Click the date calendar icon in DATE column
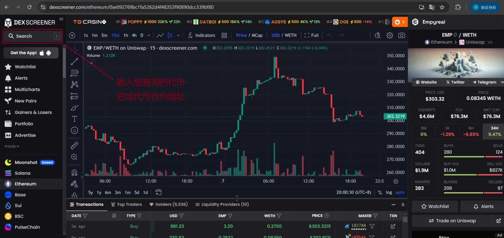 tap(114, 216)
